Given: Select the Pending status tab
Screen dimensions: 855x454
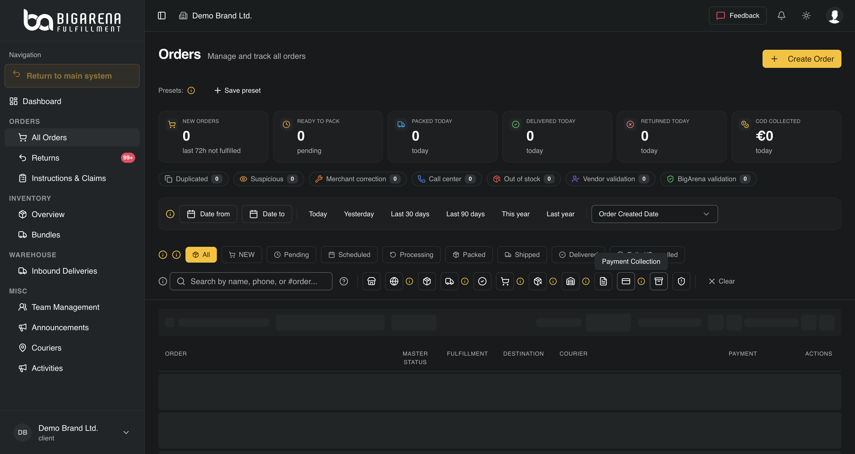Looking at the screenshot, I should (x=292, y=255).
